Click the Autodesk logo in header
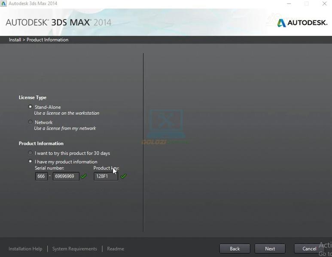This screenshot has width=332, height=257. tap(302, 23)
